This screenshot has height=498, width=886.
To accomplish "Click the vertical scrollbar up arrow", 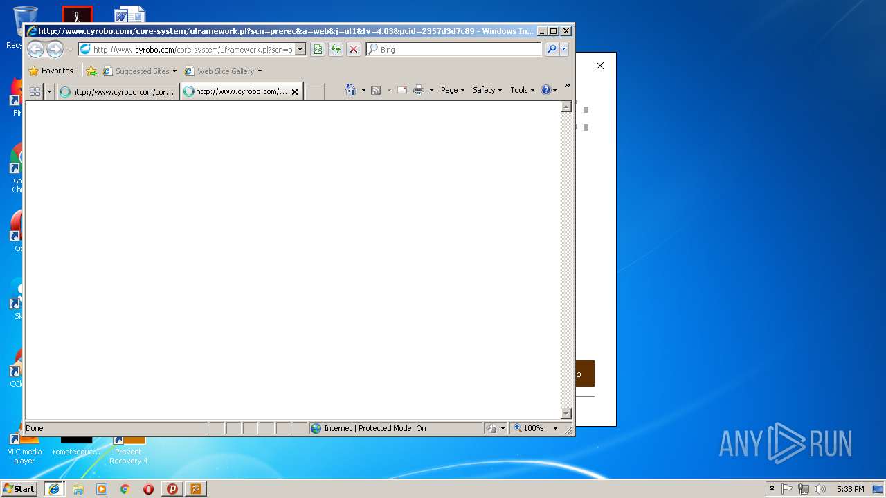I will tap(566, 107).
